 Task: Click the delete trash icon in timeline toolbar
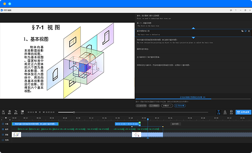click(9, 112)
